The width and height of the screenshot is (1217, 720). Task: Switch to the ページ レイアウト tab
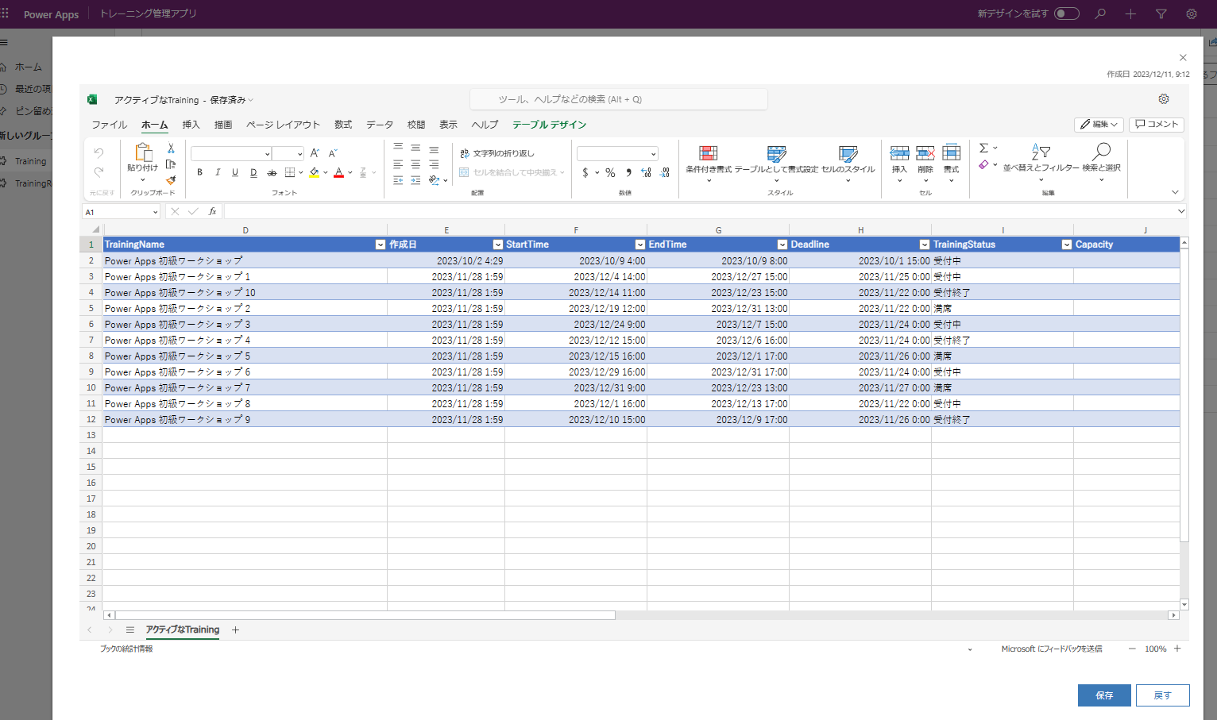point(283,125)
